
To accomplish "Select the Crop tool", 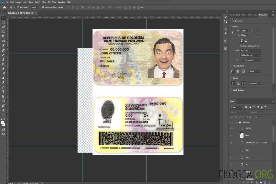I will coord(3,36).
